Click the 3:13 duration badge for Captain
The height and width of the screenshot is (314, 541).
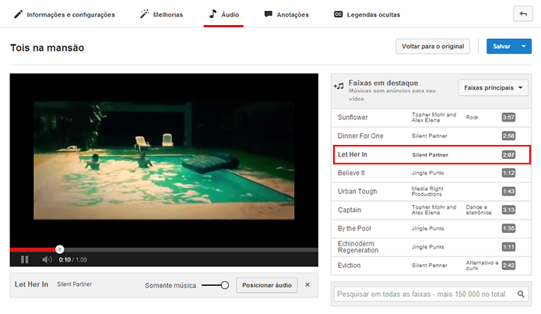pos(508,210)
